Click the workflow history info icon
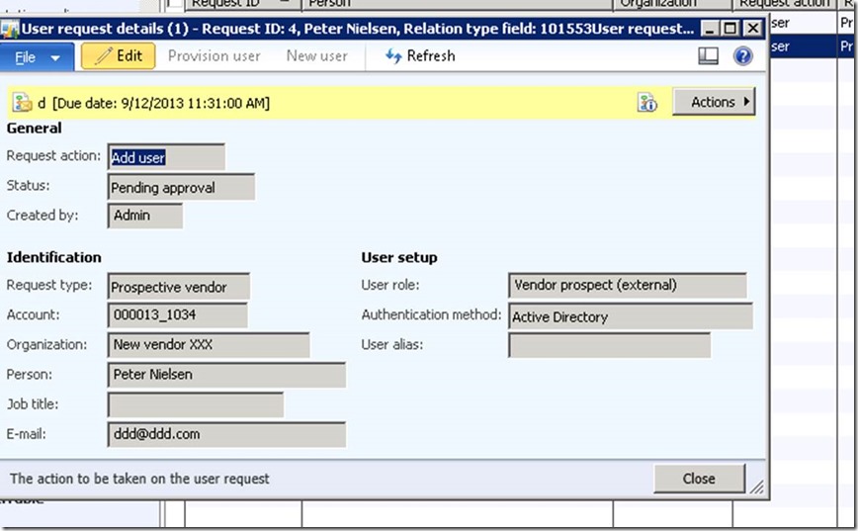The width and height of the screenshot is (858, 531). pos(647,103)
